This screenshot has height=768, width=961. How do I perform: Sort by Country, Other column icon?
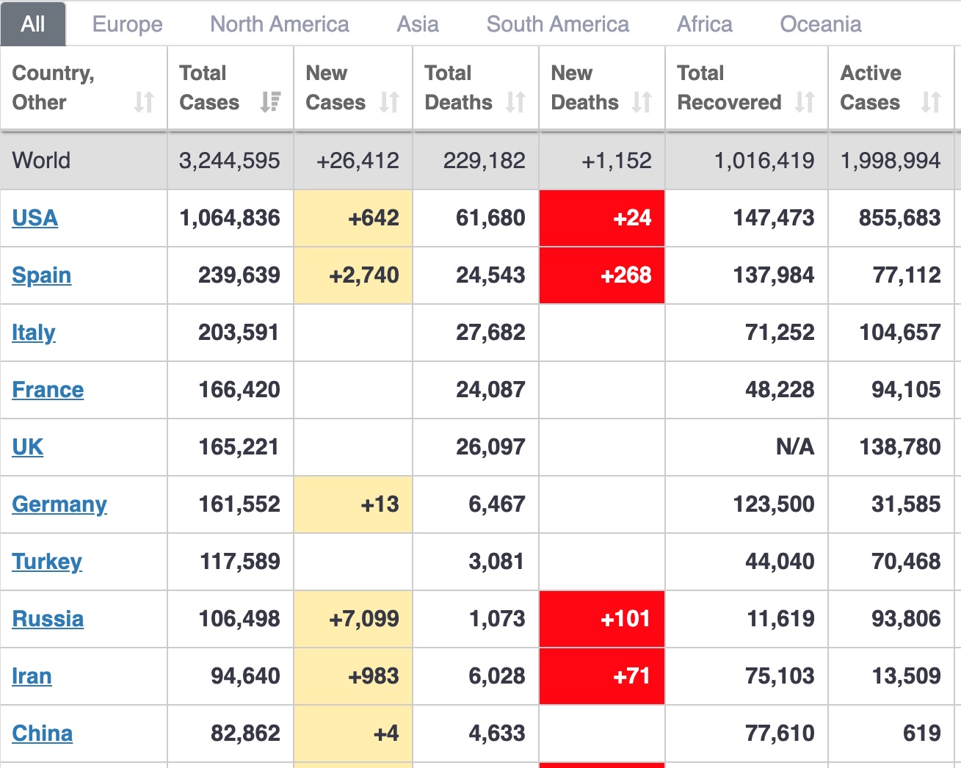tap(144, 102)
